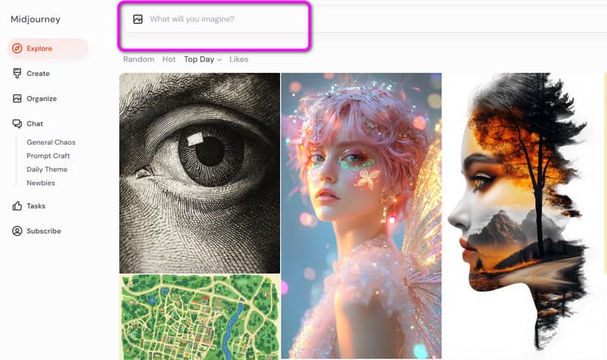Open the Prompt Craft chat room

coord(48,156)
